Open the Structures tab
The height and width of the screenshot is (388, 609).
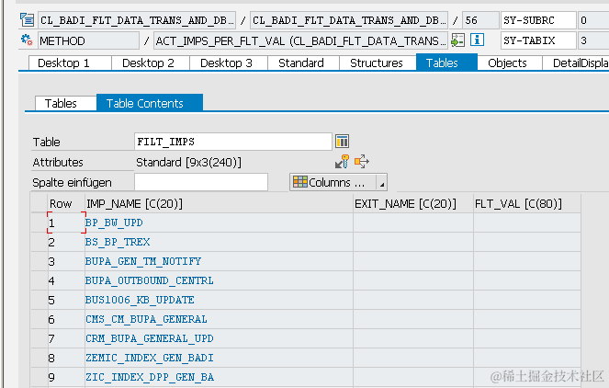tap(377, 63)
